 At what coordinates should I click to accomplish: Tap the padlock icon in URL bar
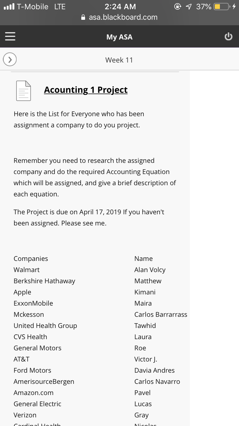[83, 17]
